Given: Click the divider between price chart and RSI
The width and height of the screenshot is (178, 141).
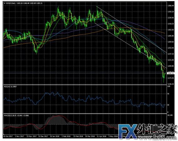Looking at the screenshot, I should tap(85, 85).
